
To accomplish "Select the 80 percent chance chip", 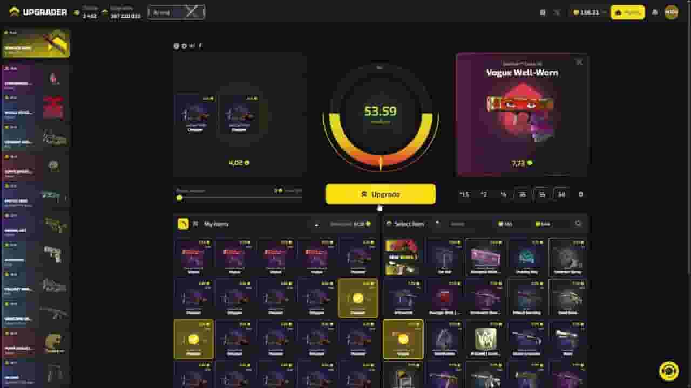I will click(x=561, y=195).
